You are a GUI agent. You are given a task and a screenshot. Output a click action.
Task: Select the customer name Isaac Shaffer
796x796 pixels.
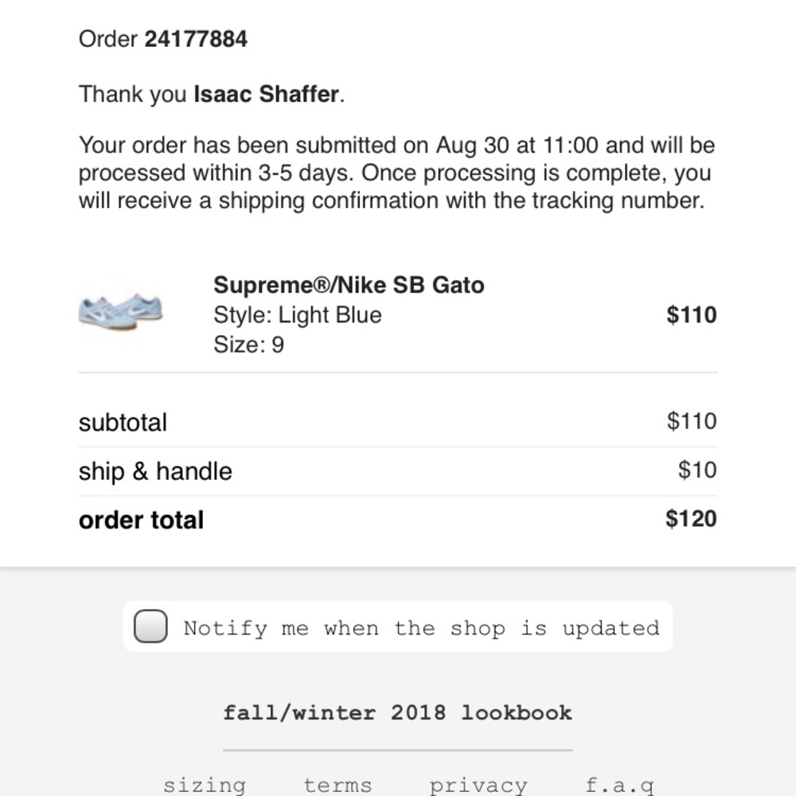coord(265,94)
